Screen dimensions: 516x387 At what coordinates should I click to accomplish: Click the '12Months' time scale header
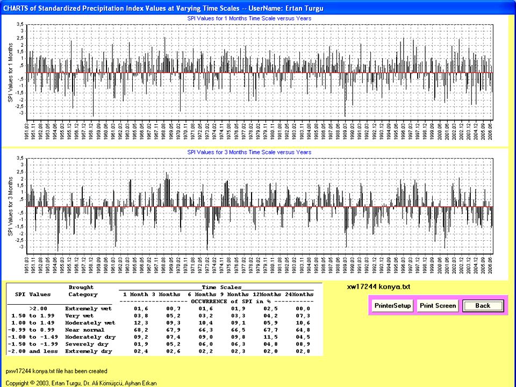[267, 294]
